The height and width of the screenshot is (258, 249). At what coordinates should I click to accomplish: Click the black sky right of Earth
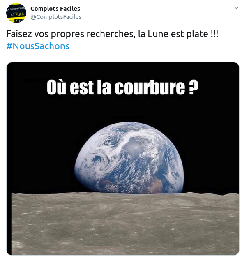coord(212,148)
